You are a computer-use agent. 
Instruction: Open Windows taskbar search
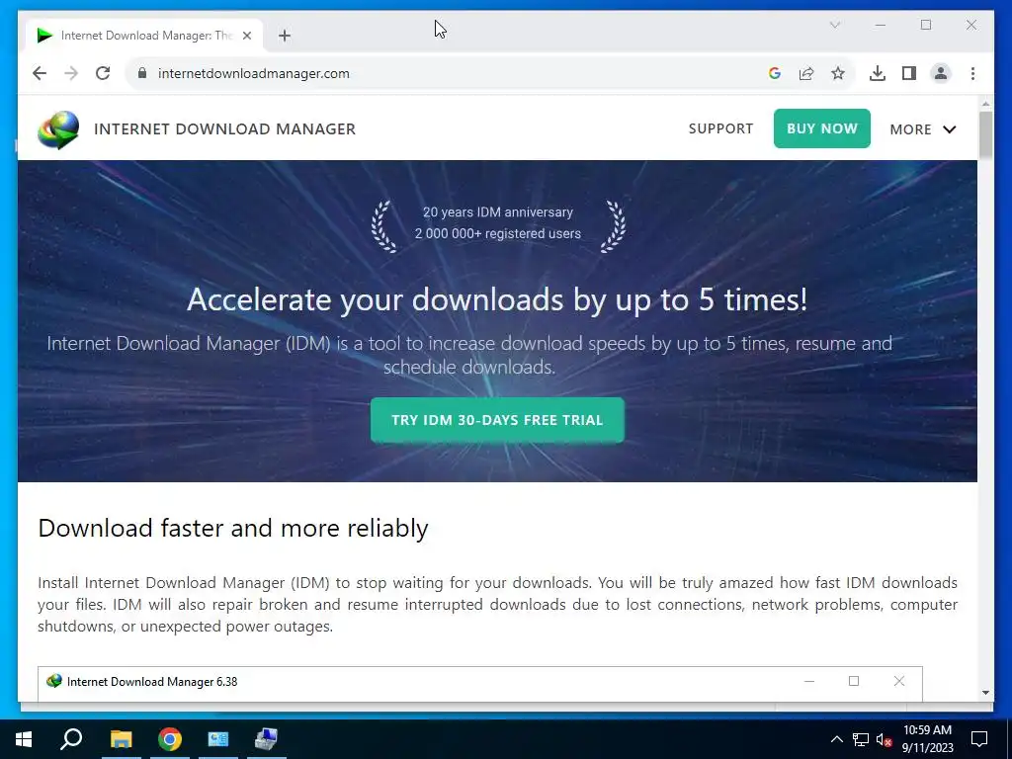click(71, 739)
